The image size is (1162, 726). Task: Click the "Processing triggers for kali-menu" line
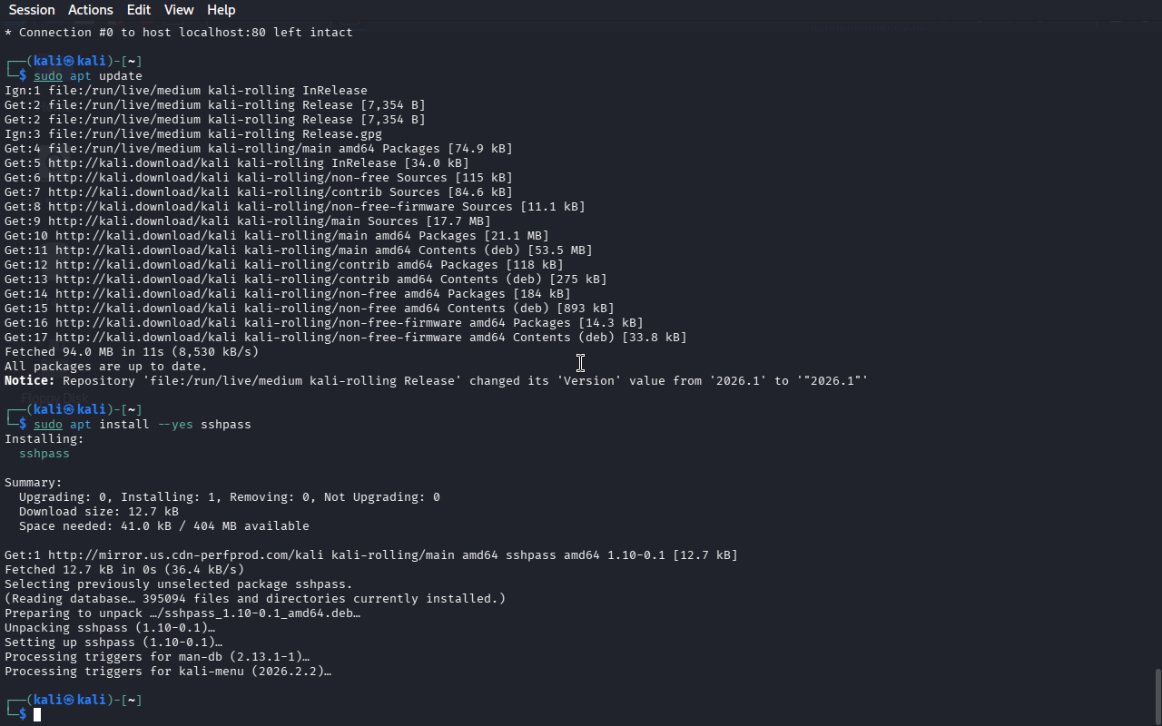[x=168, y=672]
